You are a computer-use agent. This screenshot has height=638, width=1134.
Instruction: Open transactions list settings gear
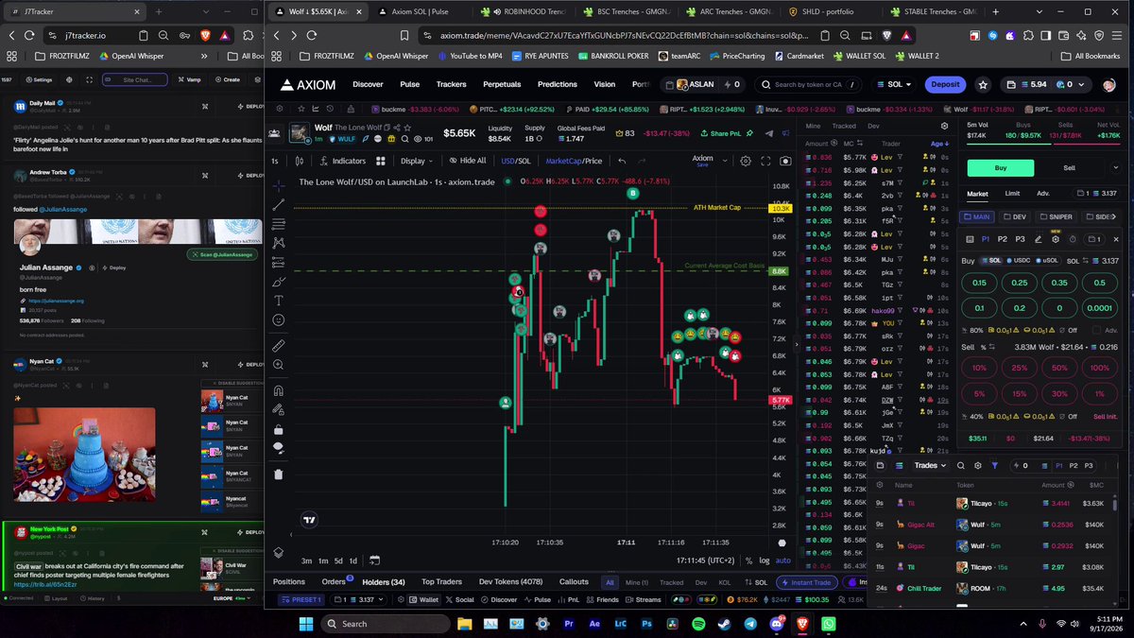(944, 126)
